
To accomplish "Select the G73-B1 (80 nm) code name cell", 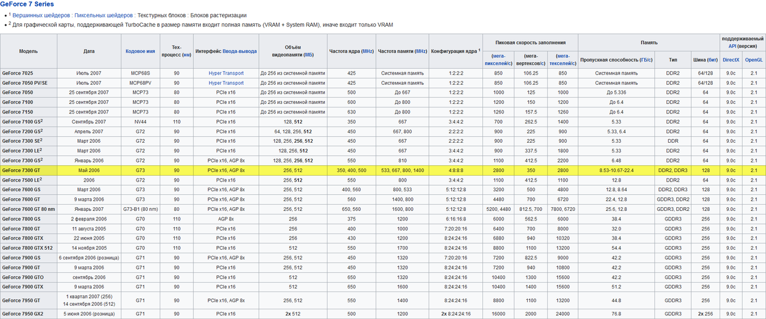I will 140,209.
